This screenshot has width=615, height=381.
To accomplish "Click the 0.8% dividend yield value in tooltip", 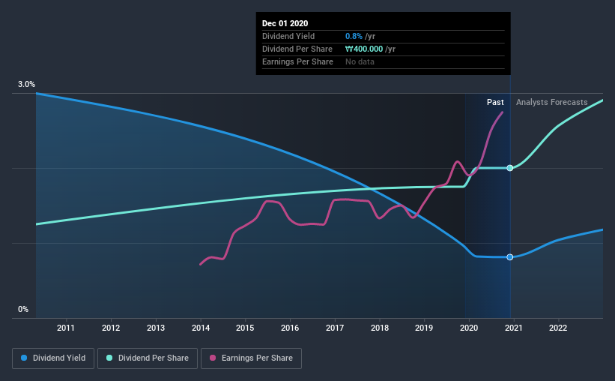I will pos(354,36).
